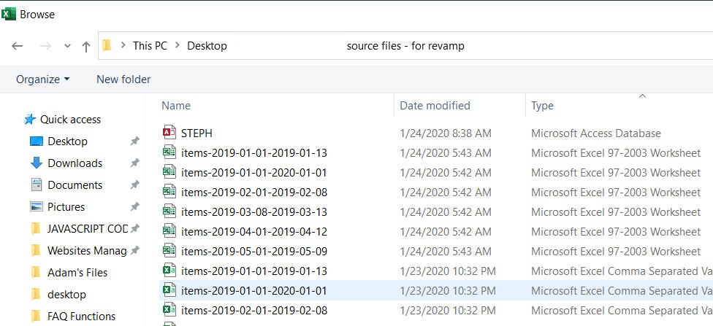This screenshot has height=326, width=713.
Task: Sort files by Name column header
Action: coord(176,106)
